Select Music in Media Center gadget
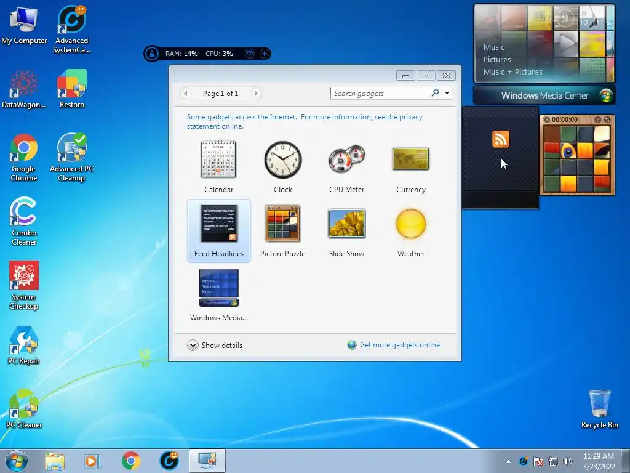Screen dimensions: 630x473 tap(494, 47)
